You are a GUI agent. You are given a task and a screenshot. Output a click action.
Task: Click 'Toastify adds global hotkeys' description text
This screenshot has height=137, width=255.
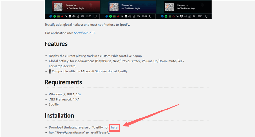(x=87, y=25)
